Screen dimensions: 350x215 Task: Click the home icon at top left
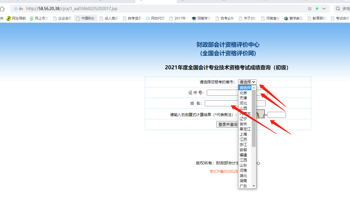(2, 9)
